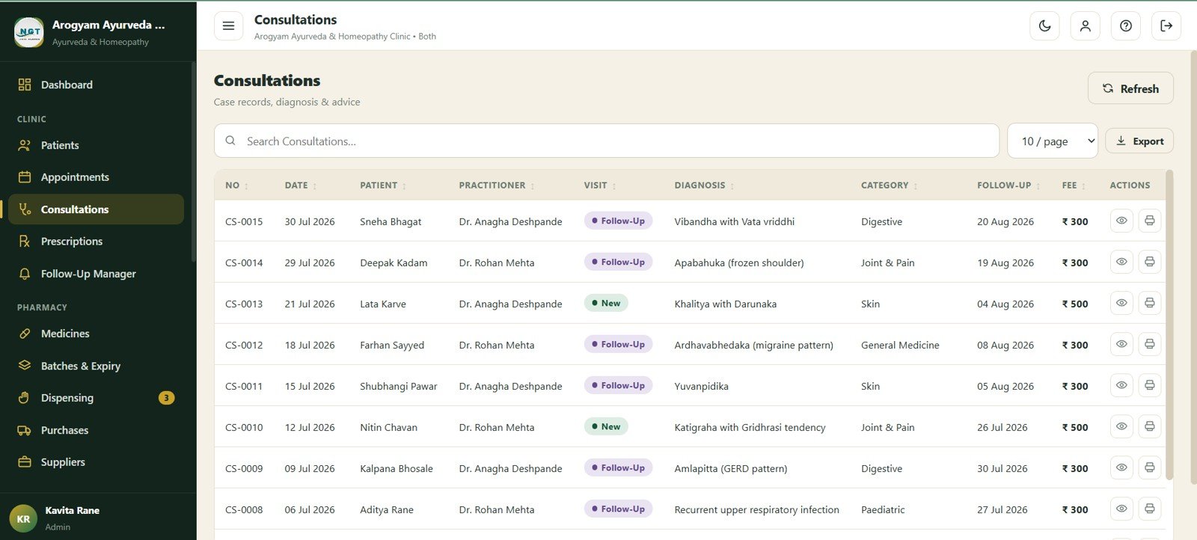Click the New visit badge for Lata Karve
Image resolution: width=1197 pixels, height=540 pixels.
point(606,303)
